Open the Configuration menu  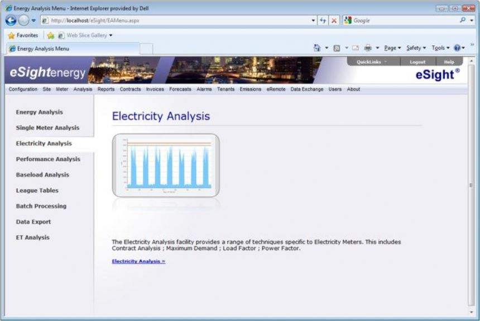[23, 89]
